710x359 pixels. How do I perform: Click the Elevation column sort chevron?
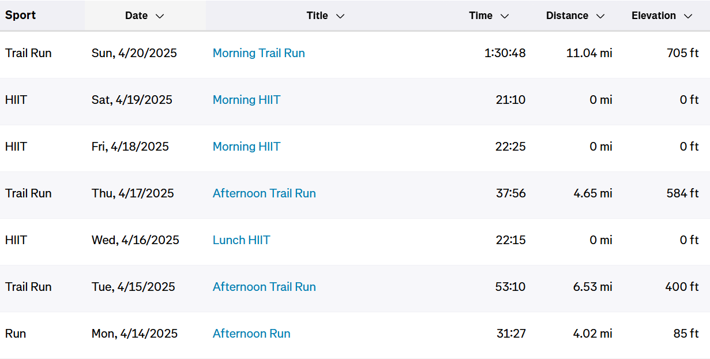pyautogui.click(x=688, y=16)
